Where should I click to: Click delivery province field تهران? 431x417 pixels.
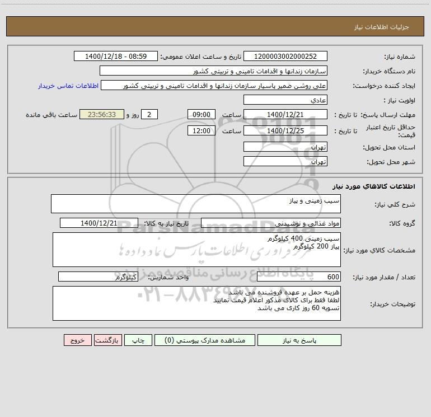pyautogui.click(x=285, y=147)
